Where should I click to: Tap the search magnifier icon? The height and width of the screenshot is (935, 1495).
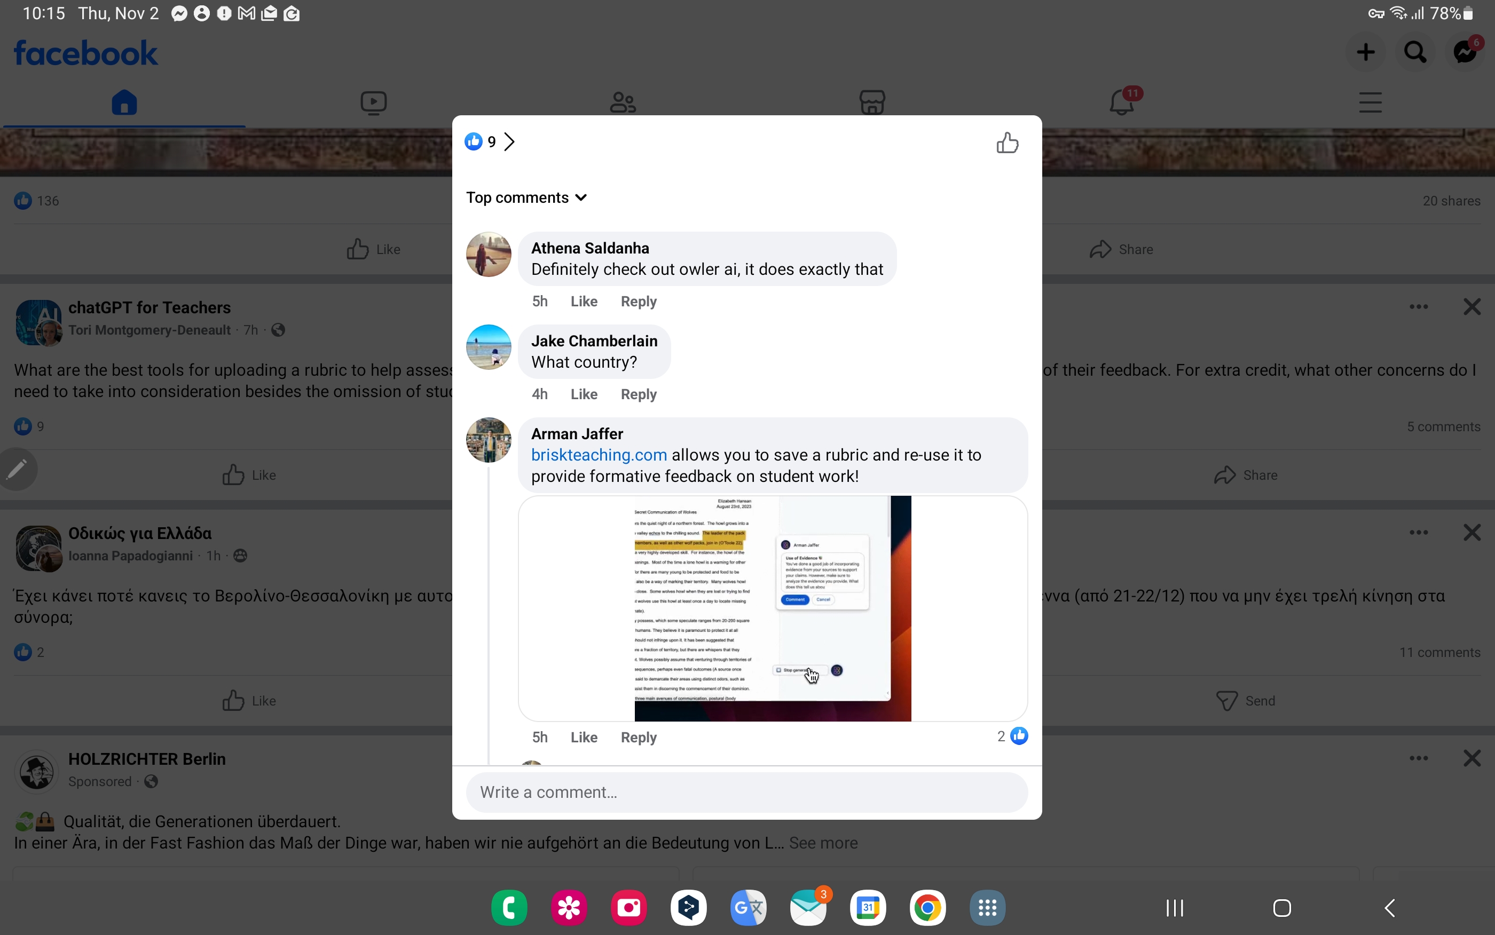1414,52
